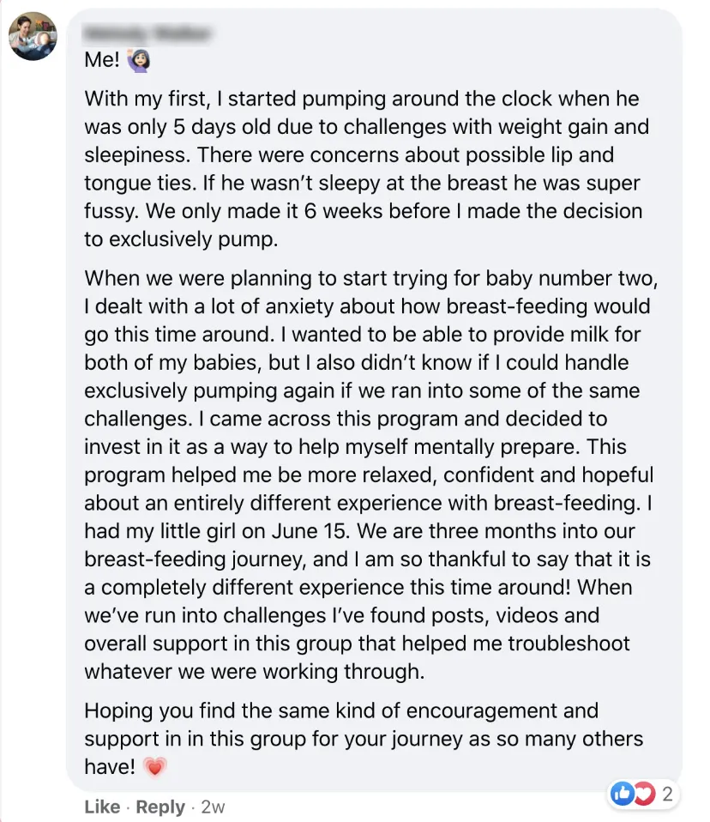Click the phrase "whatever we were working through."
Screen dimensions: 710x822
tap(255, 672)
